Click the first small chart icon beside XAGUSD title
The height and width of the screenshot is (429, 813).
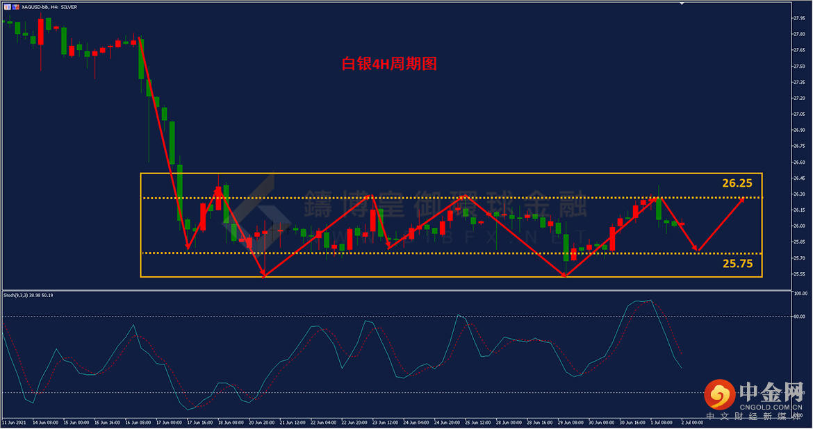pos(7,7)
